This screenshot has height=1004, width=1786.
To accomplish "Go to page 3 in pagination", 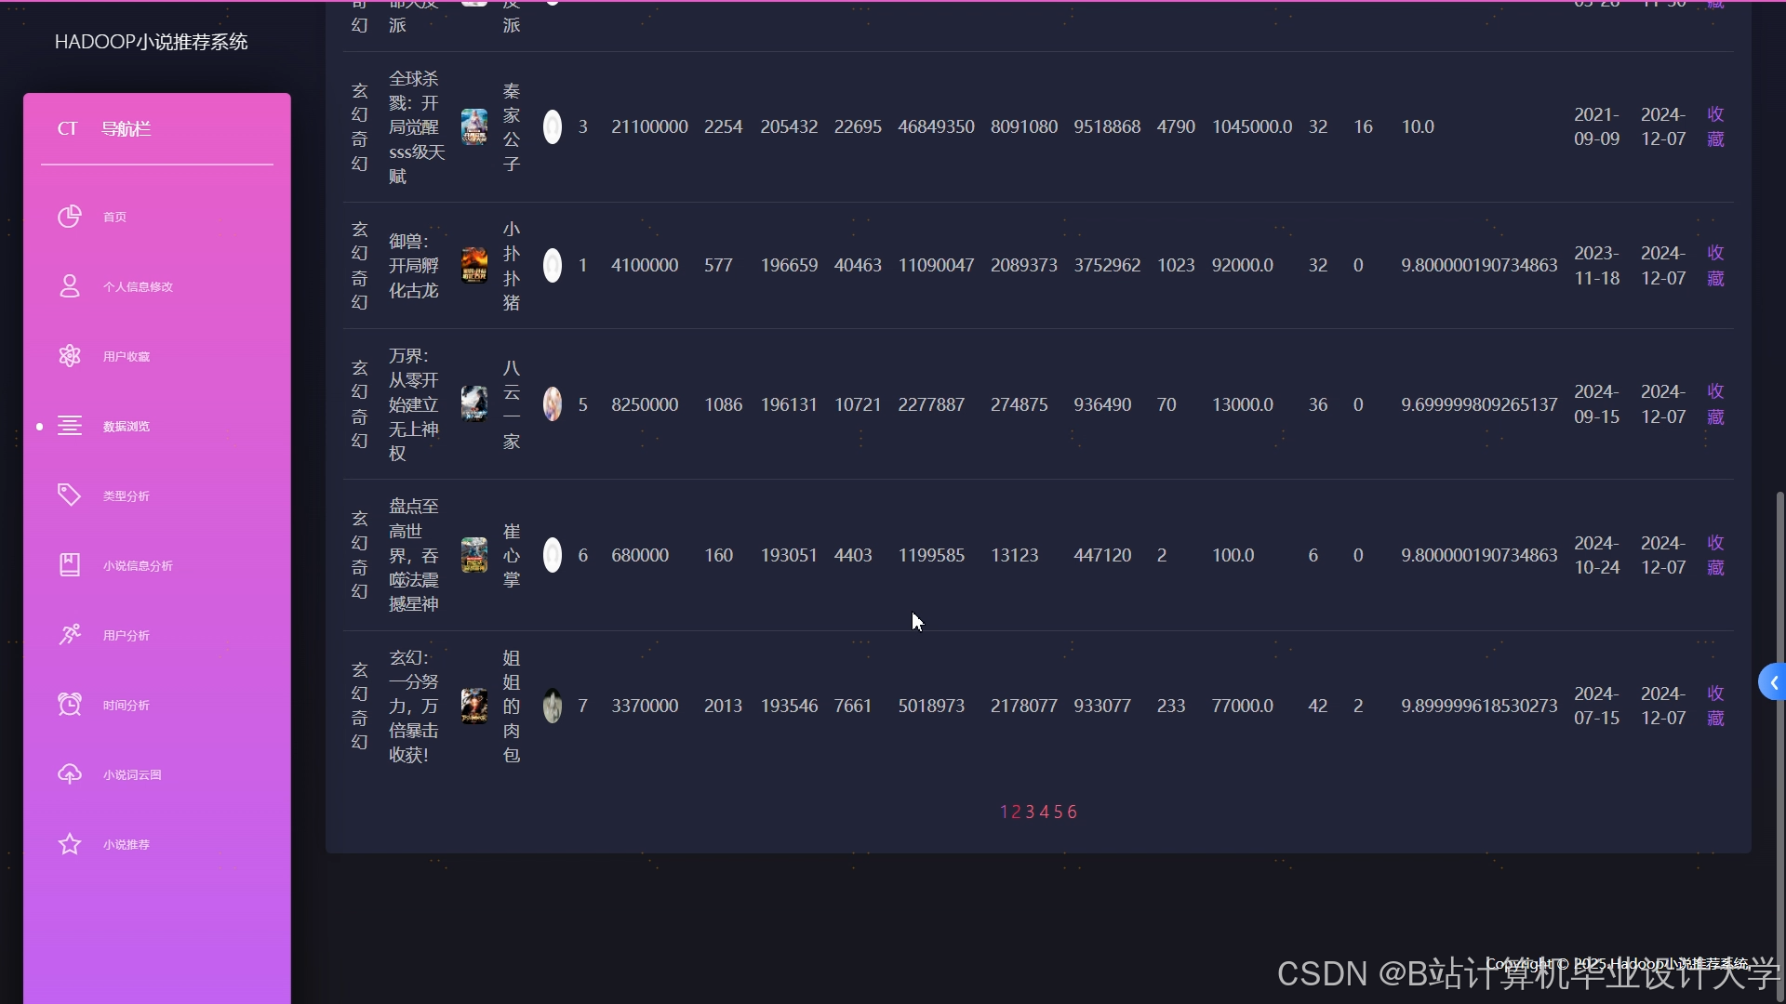I will [1030, 812].
